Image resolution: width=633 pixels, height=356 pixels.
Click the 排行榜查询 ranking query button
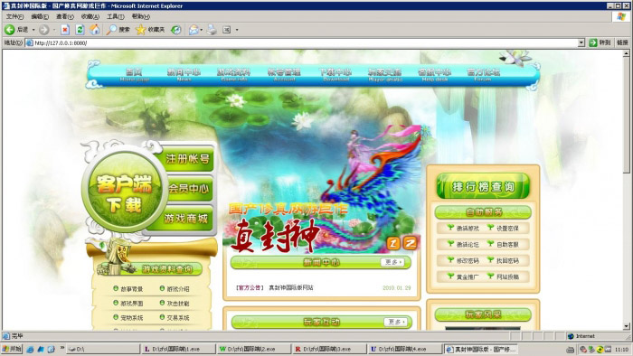(483, 186)
